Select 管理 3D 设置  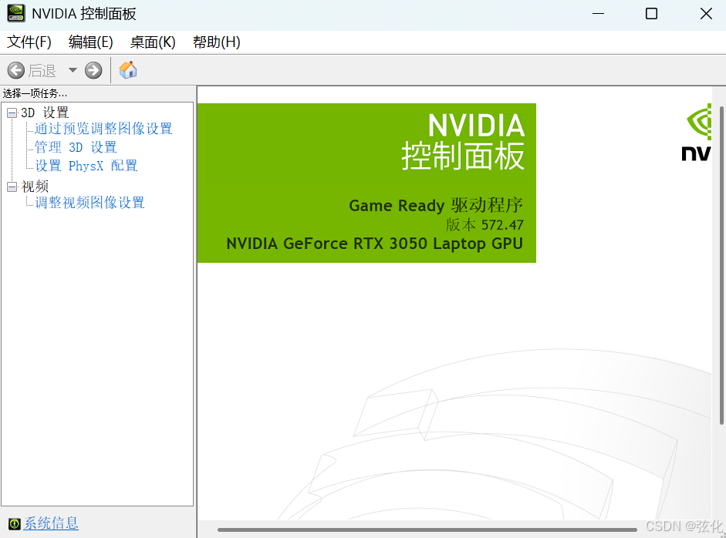pyautogui.click(x=76, y=147)
